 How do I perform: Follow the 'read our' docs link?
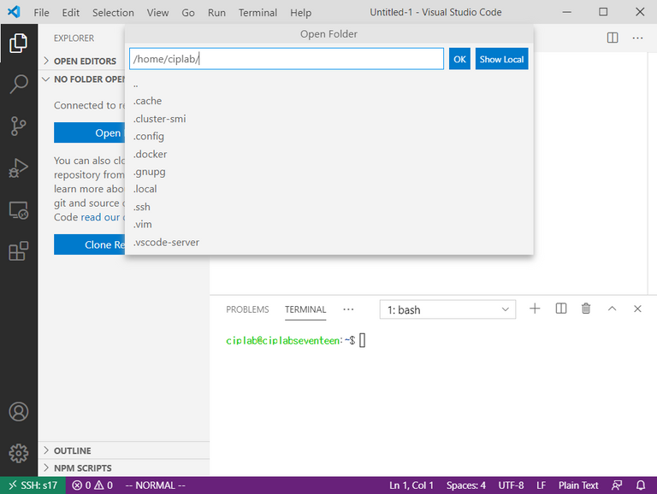pos(100,217)
